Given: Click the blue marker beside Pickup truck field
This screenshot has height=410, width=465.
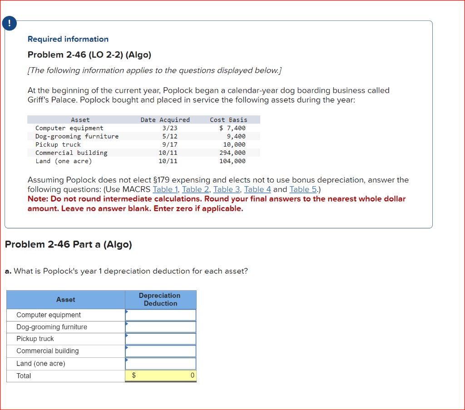Looking at the screenshot, I should (x=126, y=336).
